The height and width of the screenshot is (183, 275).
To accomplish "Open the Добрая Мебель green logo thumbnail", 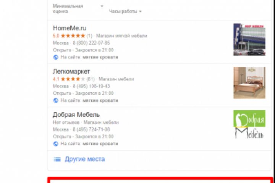I will pos(249,125).
